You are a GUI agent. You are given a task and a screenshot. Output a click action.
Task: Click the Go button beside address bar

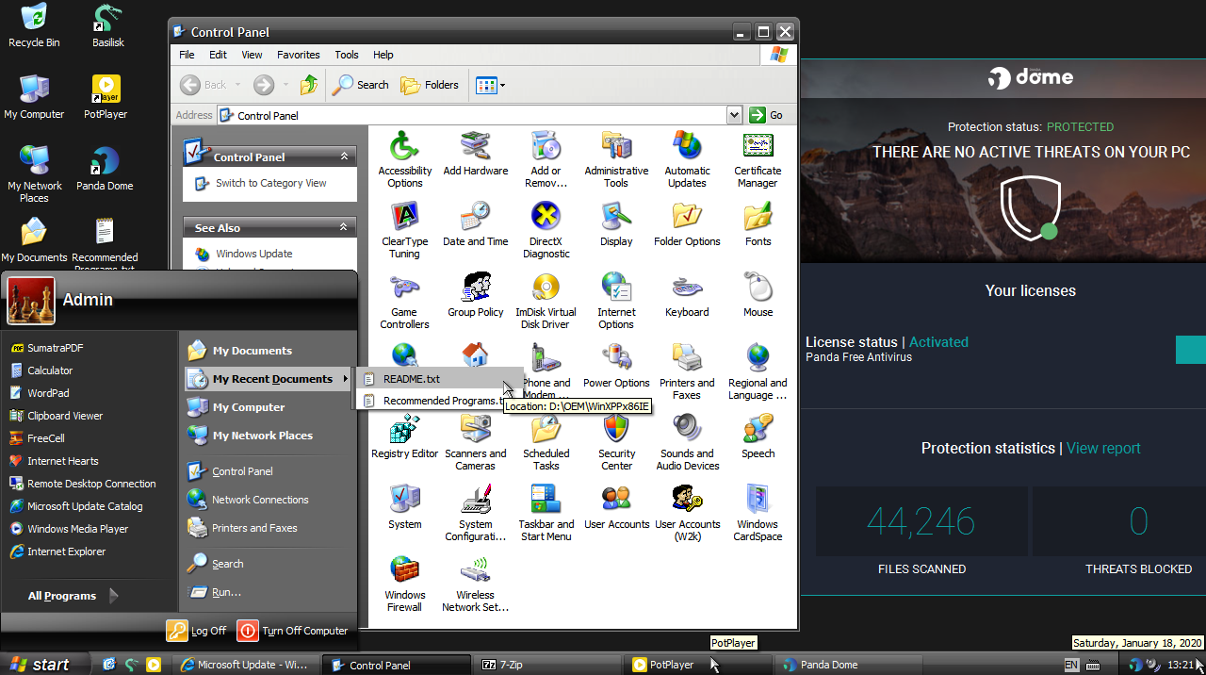tap(766, 115)
